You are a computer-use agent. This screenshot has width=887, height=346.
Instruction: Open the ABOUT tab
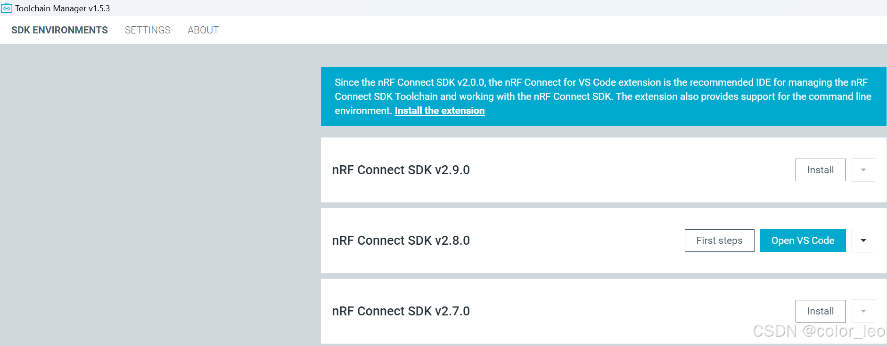point(203,30)
